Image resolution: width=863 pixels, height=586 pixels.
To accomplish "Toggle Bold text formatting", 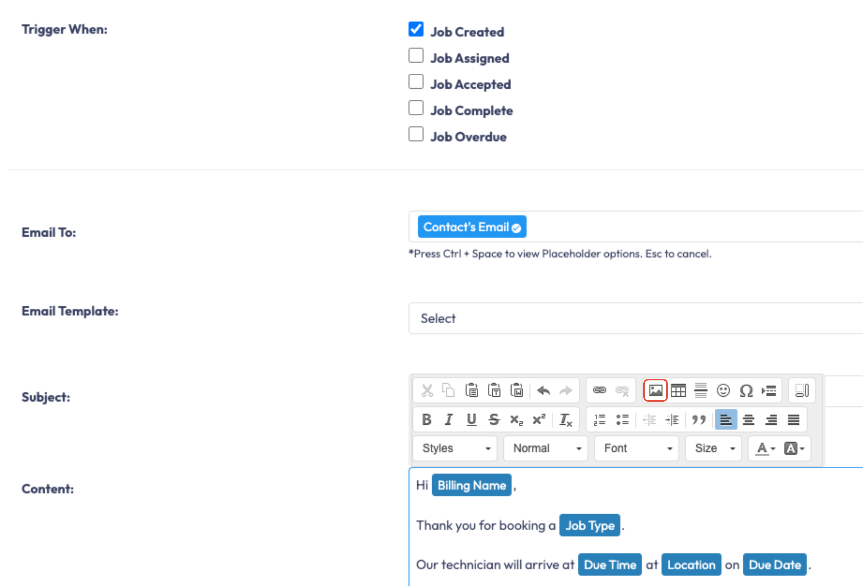I will 426,420.
